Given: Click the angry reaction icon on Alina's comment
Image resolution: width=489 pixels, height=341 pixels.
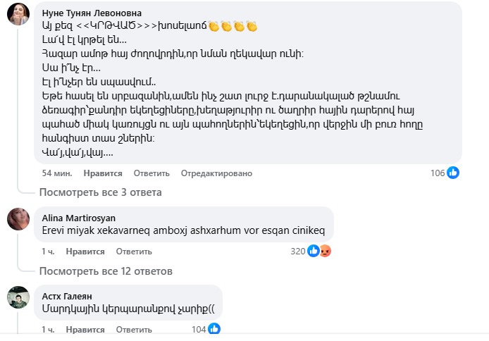Looking at the screenshot, I should pos(325,251).
